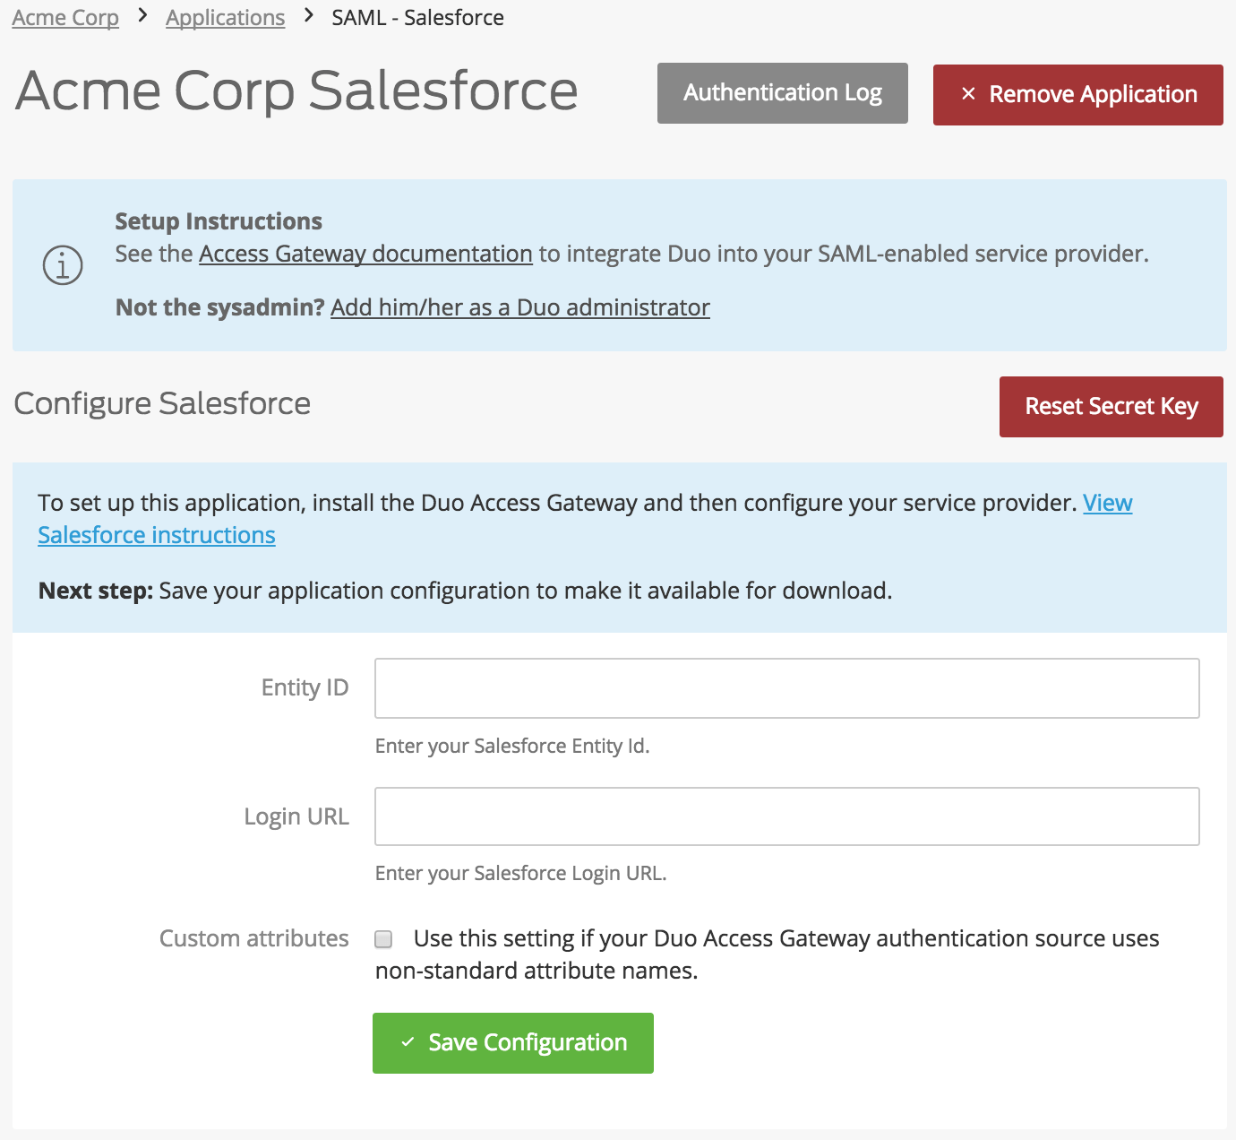
Task: Click the Remove Application button
Action: [1077, 94]
